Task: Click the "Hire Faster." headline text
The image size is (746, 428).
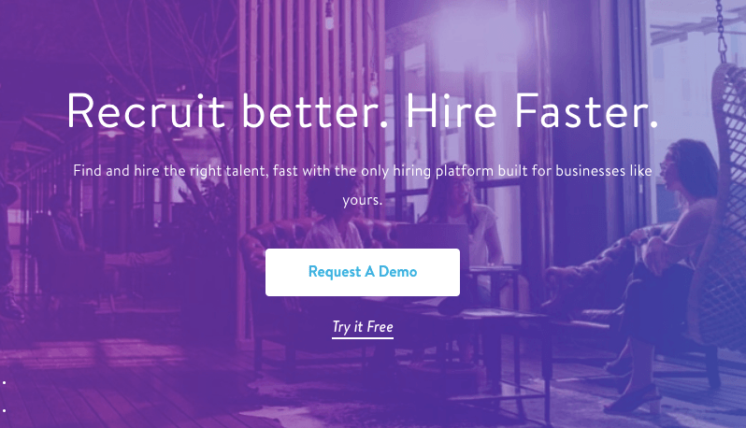Action: pyautogui.click(x=532, y=111)
